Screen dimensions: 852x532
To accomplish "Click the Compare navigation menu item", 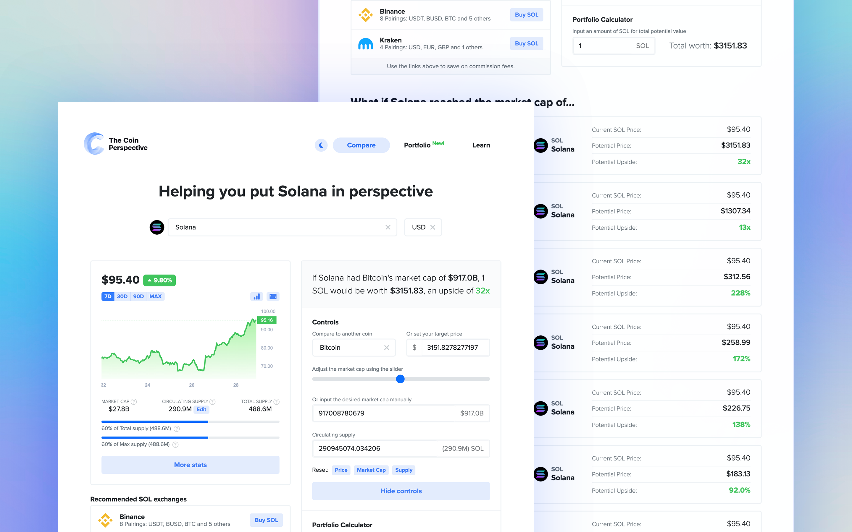I will (361, 145).
